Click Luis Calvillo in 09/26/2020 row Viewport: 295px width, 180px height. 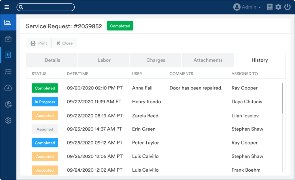tap(145, 156)
